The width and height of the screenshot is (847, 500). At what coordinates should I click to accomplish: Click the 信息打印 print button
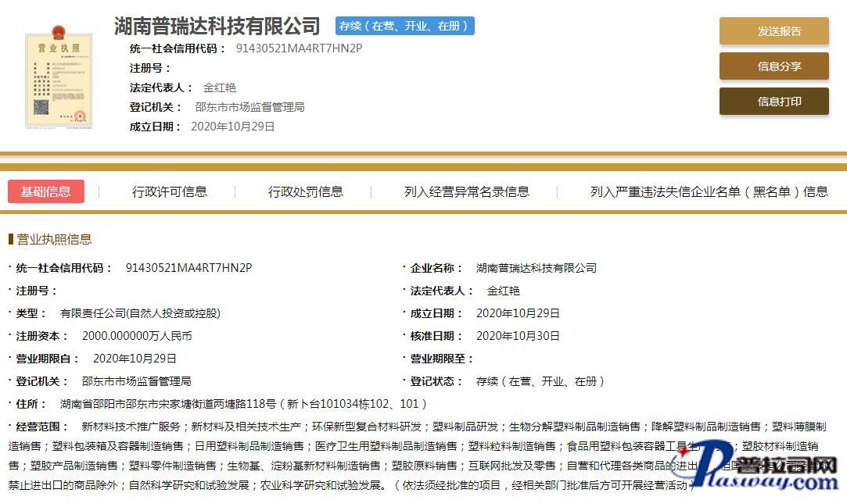[773, 102]
